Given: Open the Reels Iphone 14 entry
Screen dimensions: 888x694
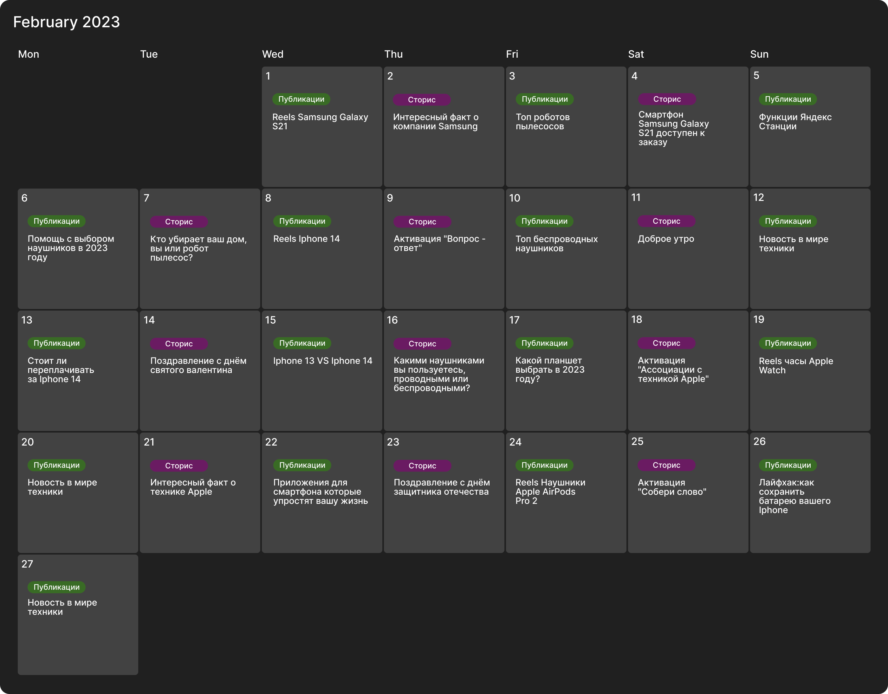Looking at the screenshot, I should [x=306, y=239].
